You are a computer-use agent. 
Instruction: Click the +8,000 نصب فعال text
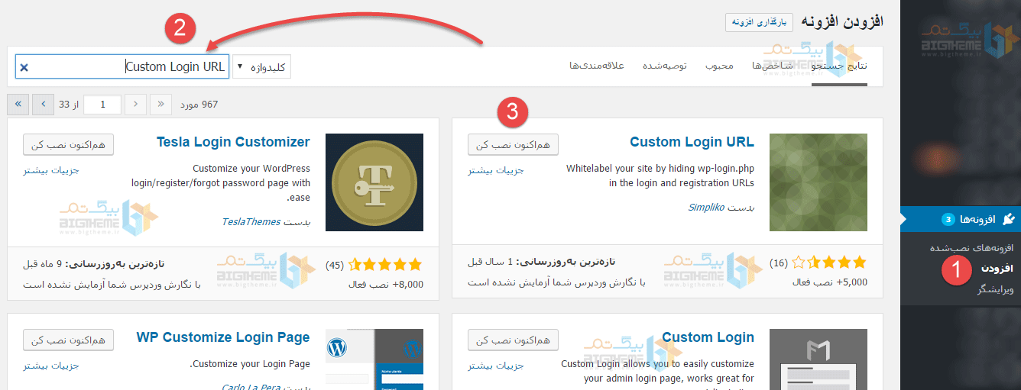(386, 284)
